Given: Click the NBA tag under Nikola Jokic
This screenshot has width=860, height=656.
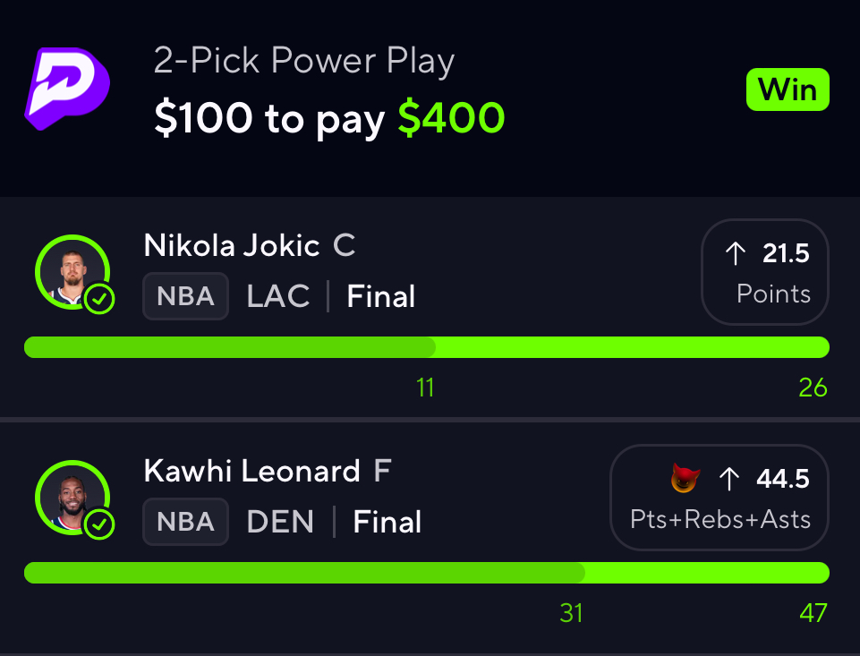Looking at the screenshot, I should (x=185, y=296).
